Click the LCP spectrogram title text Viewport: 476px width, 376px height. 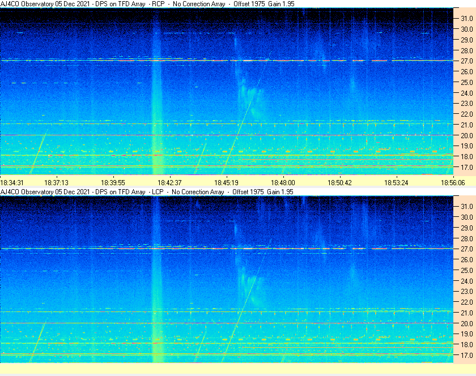tap(147, 192)
